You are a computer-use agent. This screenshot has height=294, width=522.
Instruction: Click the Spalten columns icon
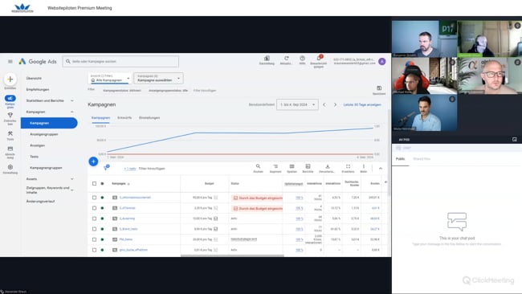292,166
